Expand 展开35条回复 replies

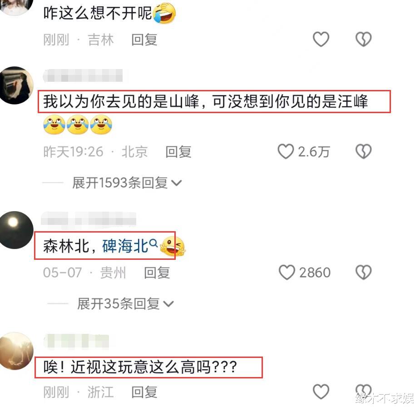[125, 304]
